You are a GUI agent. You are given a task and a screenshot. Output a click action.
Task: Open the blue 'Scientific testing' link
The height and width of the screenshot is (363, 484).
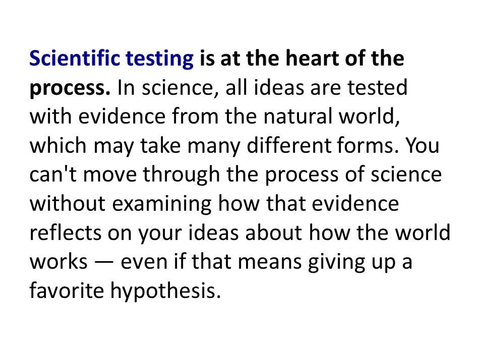coord(111,59)
